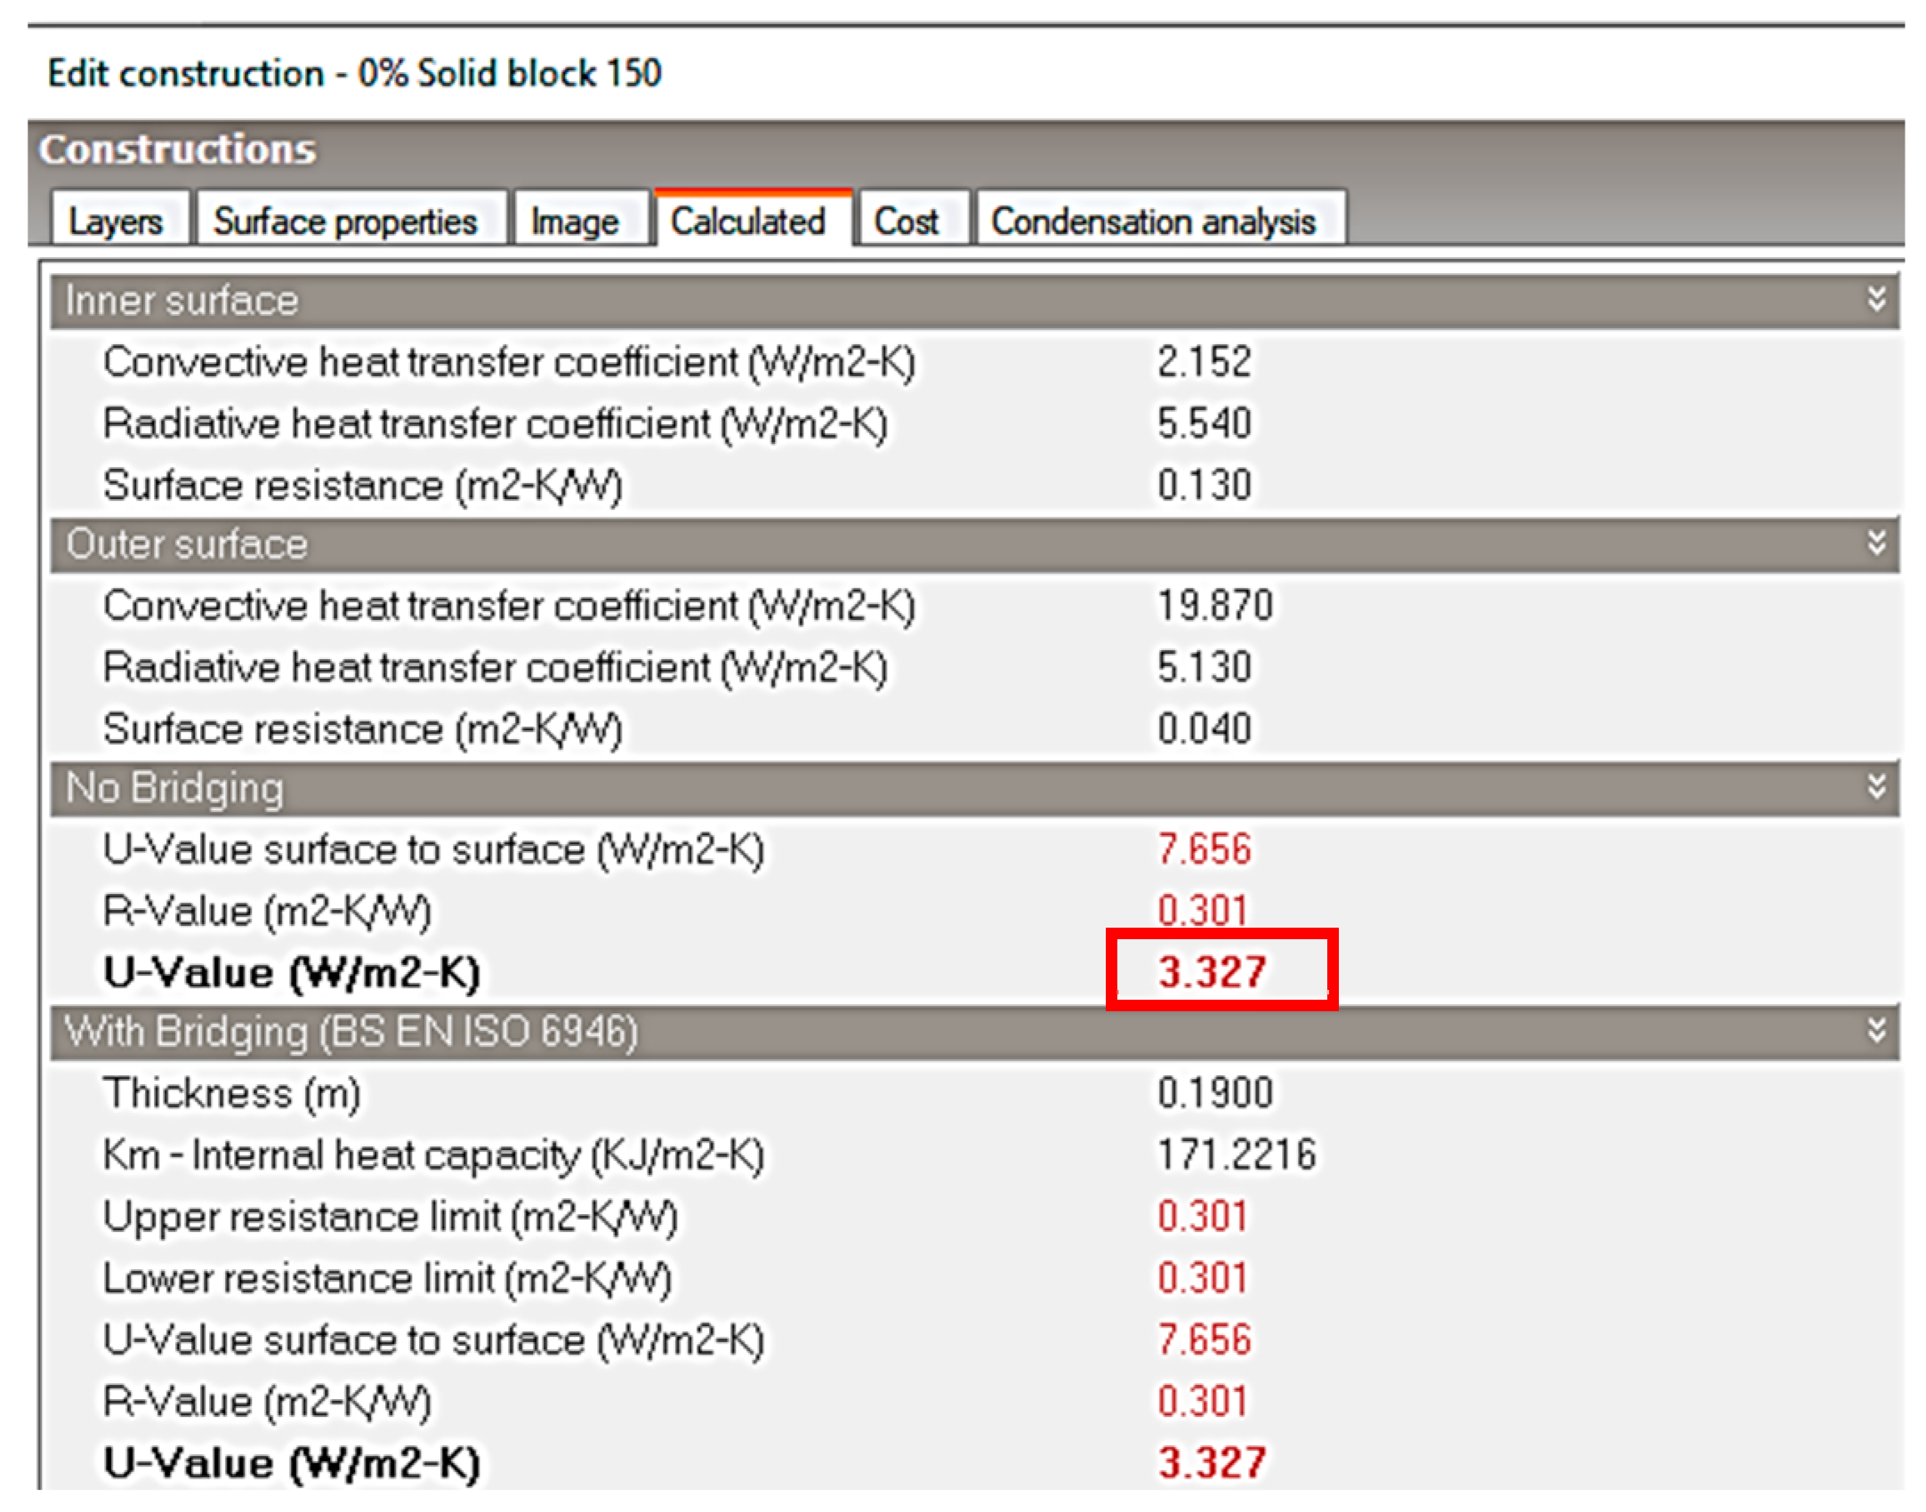
Task: Select the With Bridging R-Value 0.301
Action: pos(1201,1402)
